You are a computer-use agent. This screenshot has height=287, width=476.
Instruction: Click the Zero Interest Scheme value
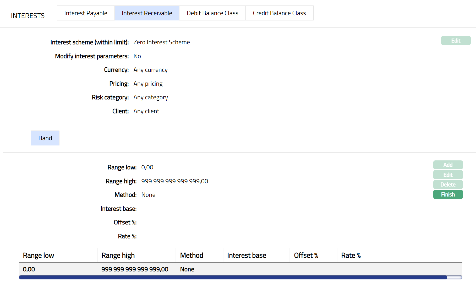(x=162, y=42)
